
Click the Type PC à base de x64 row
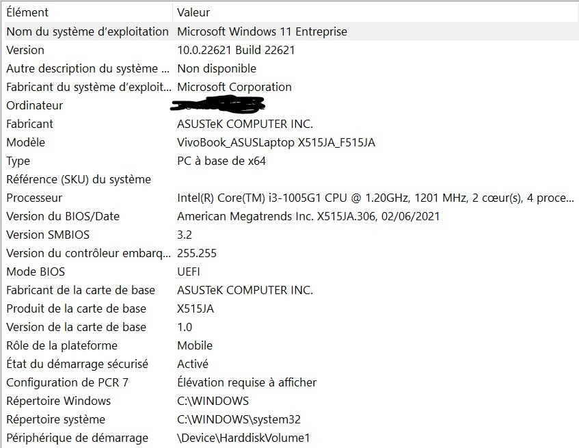291,161
